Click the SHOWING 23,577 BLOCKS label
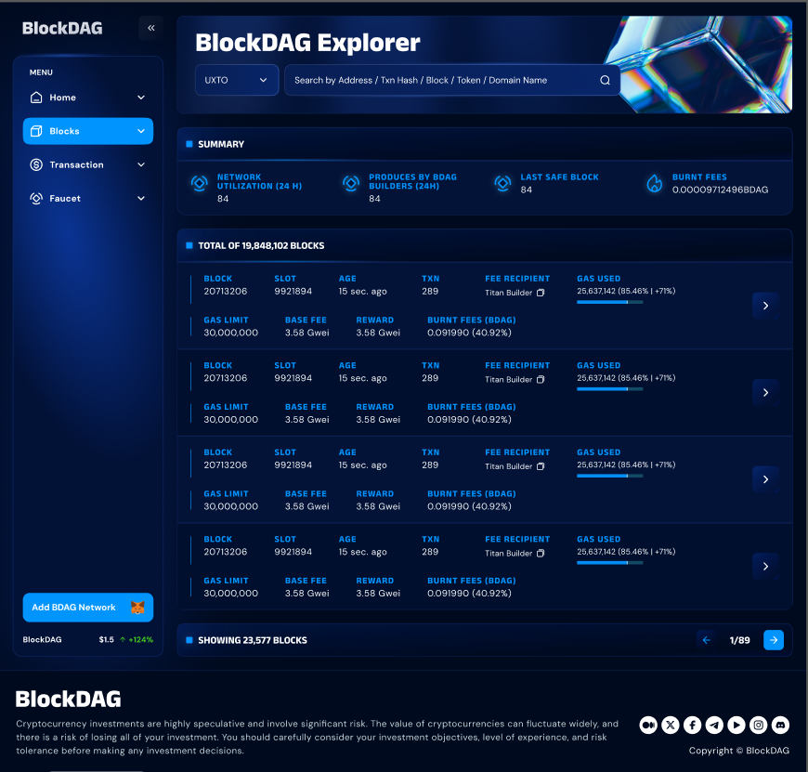 [253, 640]
